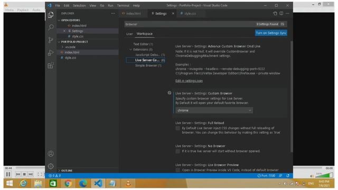This screenshot has height=190, width=338.
Task: Split the editor to the right
Action: 281,13
